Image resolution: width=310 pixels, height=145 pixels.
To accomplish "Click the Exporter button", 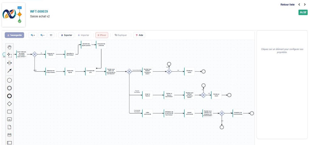I will coord(66,35).
